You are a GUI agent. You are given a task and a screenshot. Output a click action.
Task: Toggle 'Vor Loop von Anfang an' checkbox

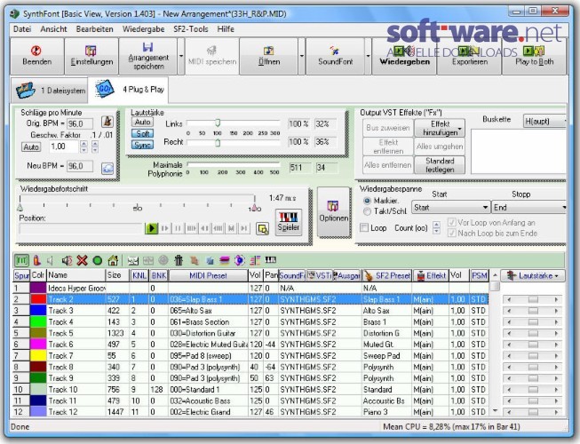[451, 222]
